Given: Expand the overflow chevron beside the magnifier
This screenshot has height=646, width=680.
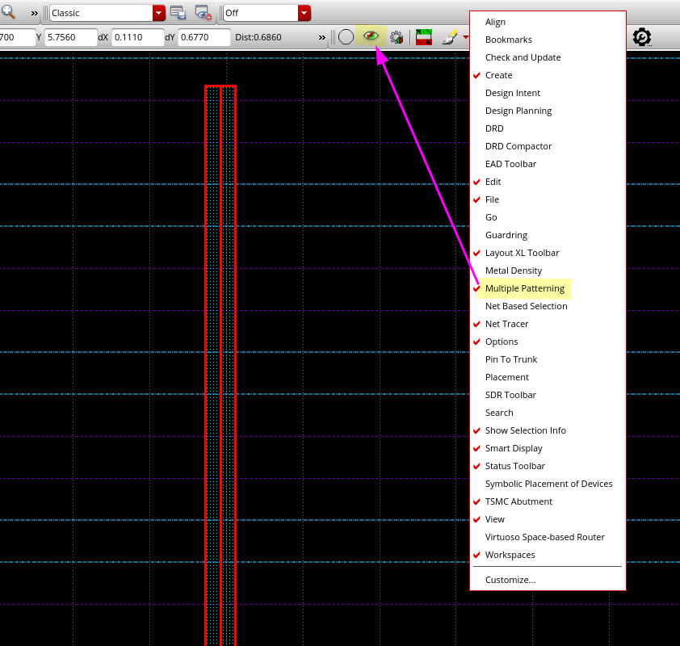Looking at the screenshot, I should (34, 14).
